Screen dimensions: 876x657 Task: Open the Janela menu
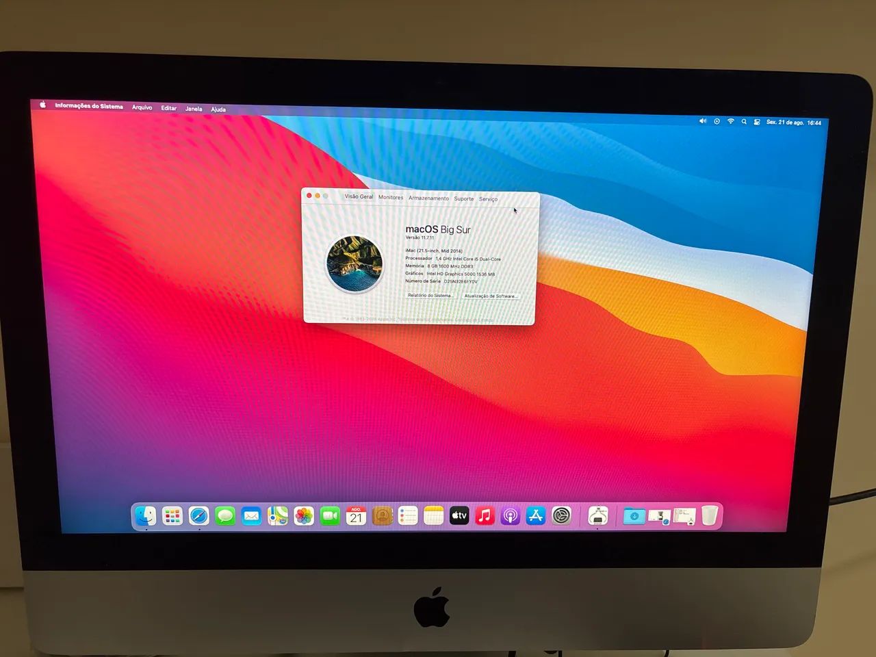[x=194, y=109]
